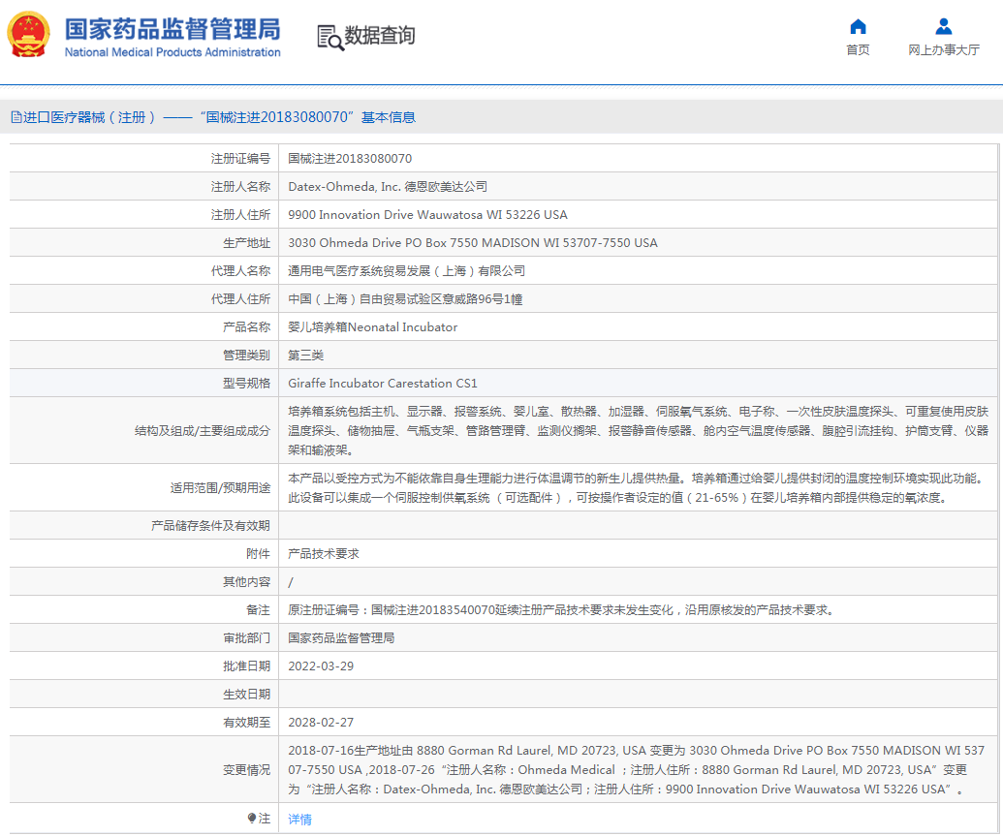Select production address 3030 Ohmeda Drive
Viewport: 1003px width, 836px height.
point(473,243)
